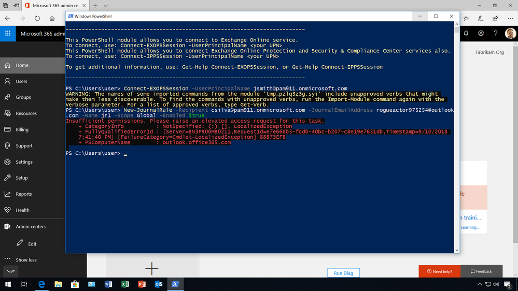518x291 pixels.
Task: Click the Edit pencil icon in sidebar
Action: (x=20, y=243)
